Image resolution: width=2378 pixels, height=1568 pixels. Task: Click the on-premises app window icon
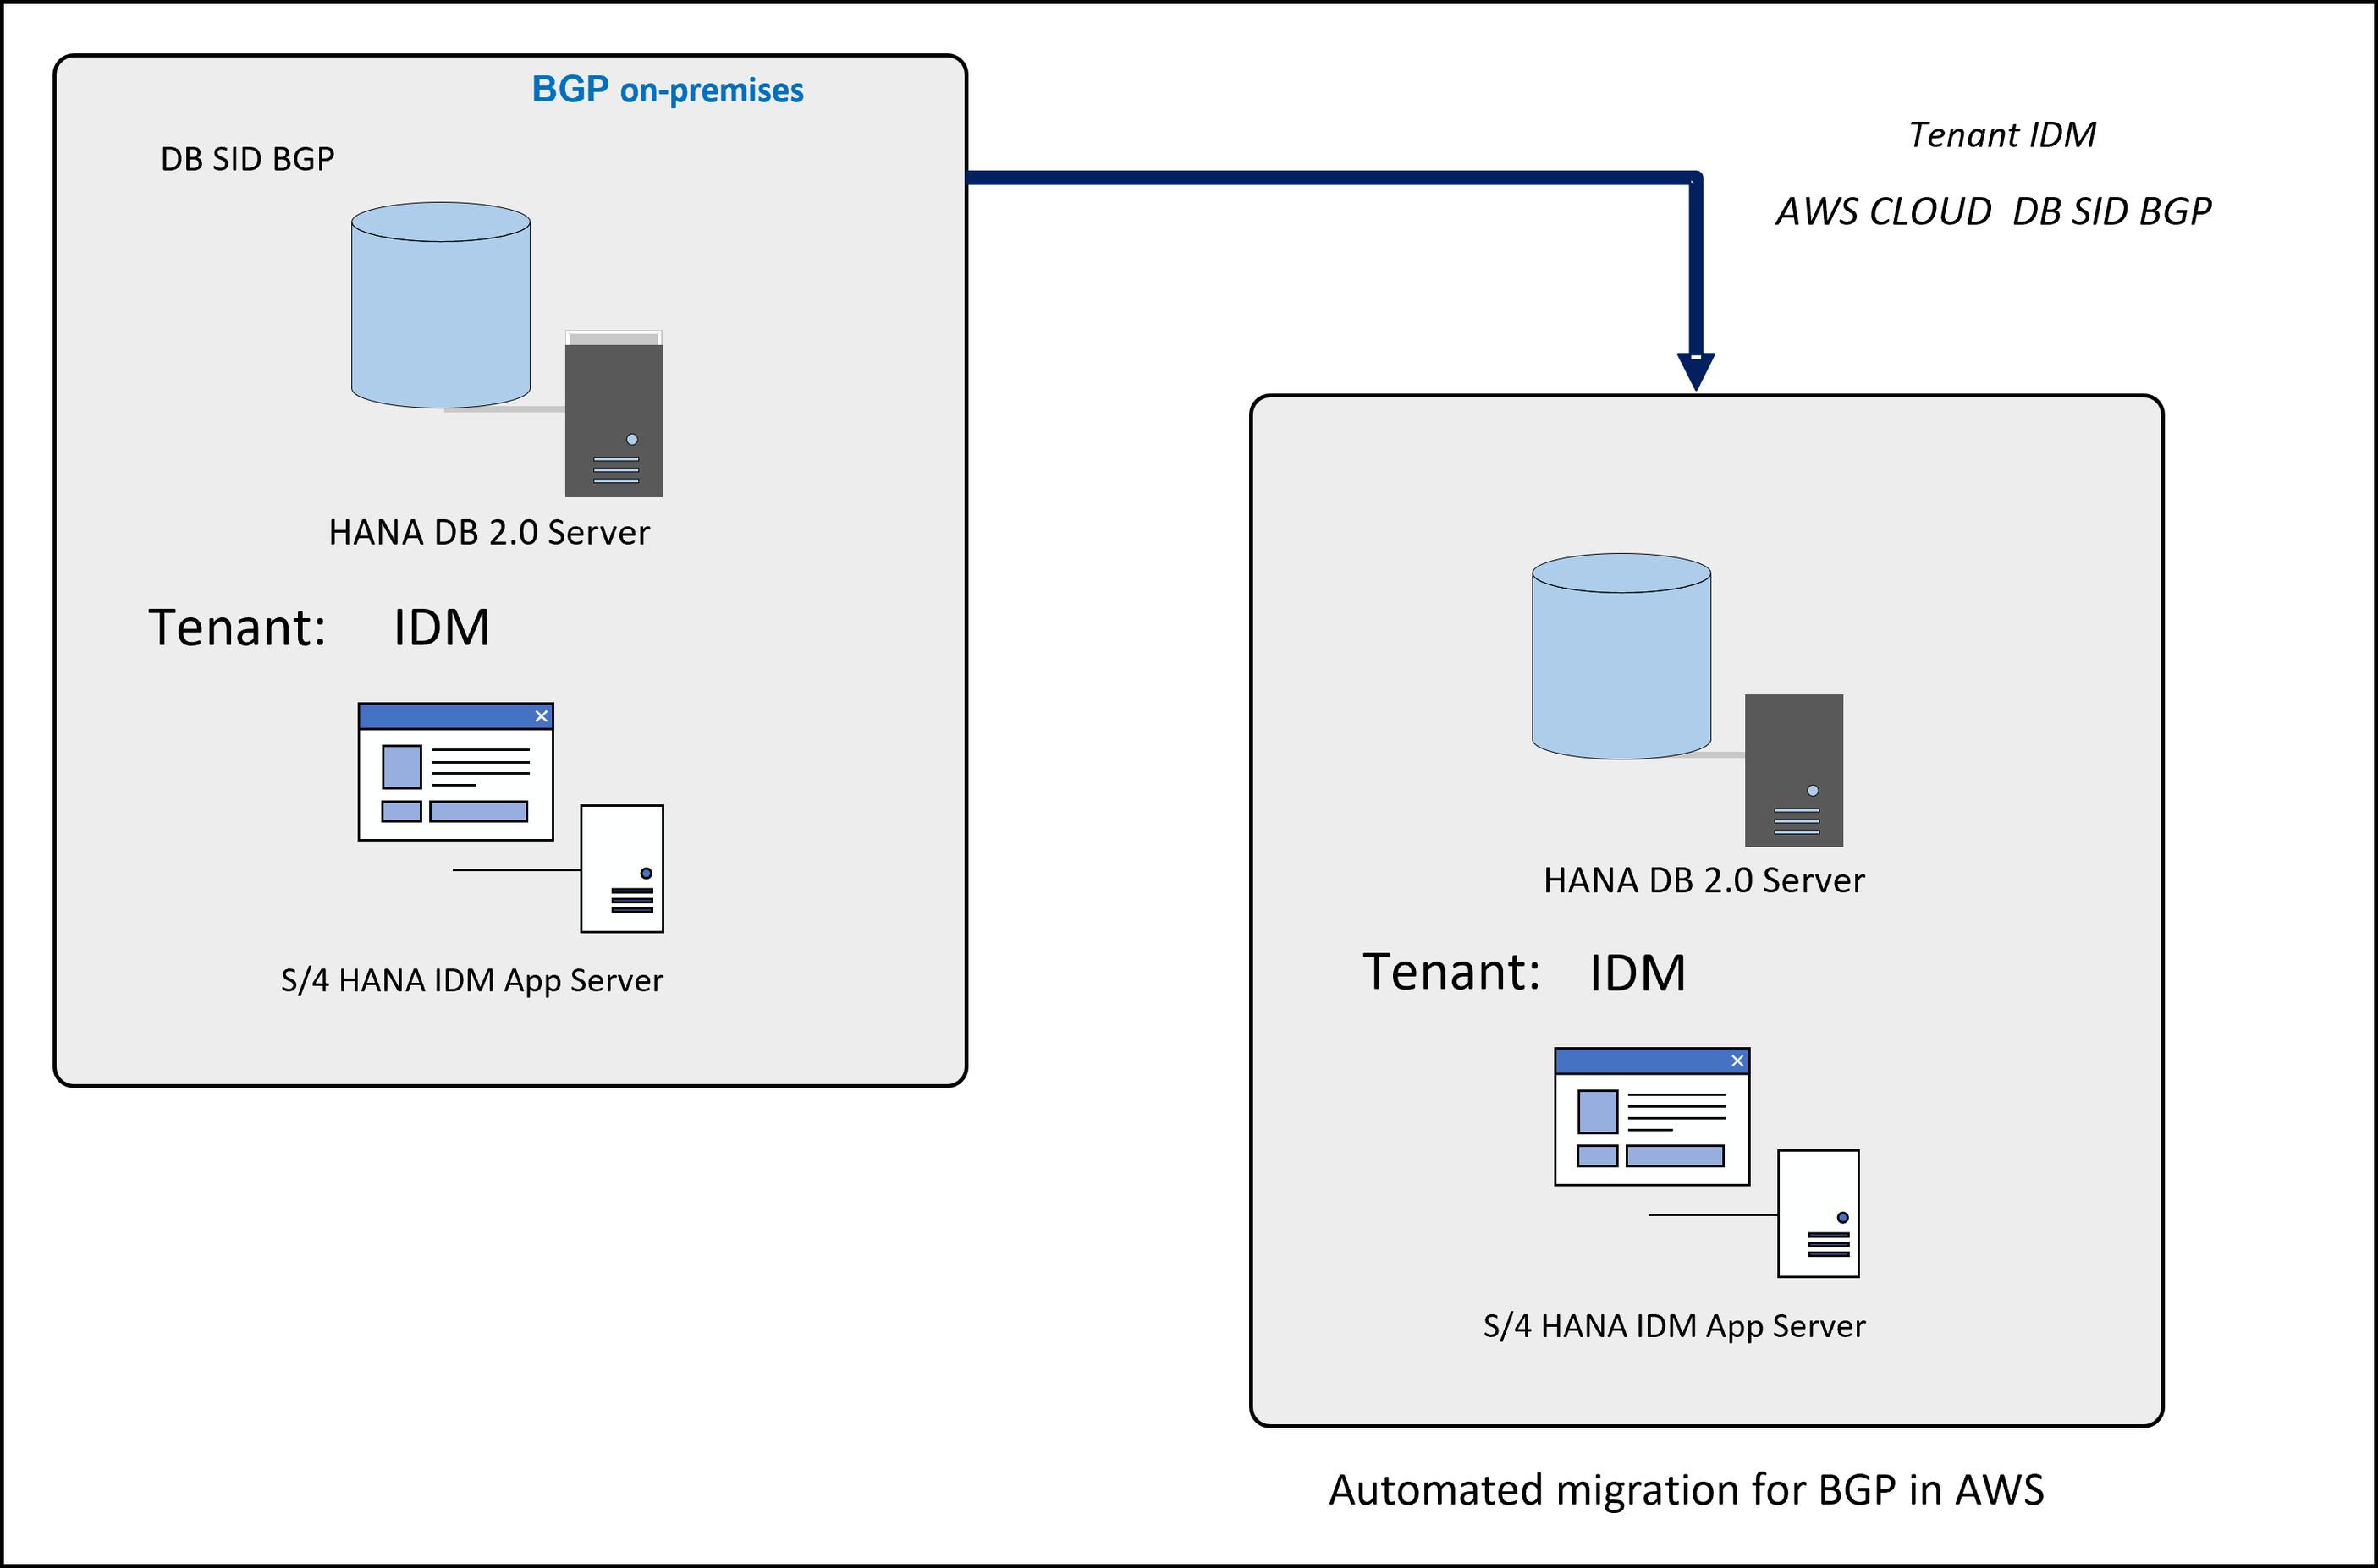[455, 772]
